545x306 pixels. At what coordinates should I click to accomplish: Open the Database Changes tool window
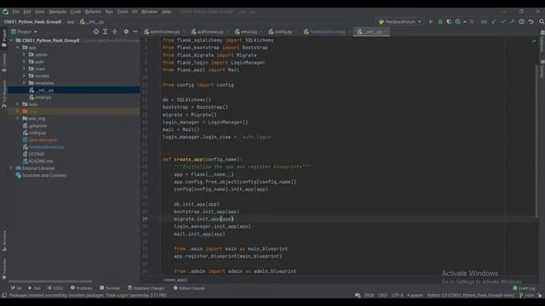click(146, 288)
